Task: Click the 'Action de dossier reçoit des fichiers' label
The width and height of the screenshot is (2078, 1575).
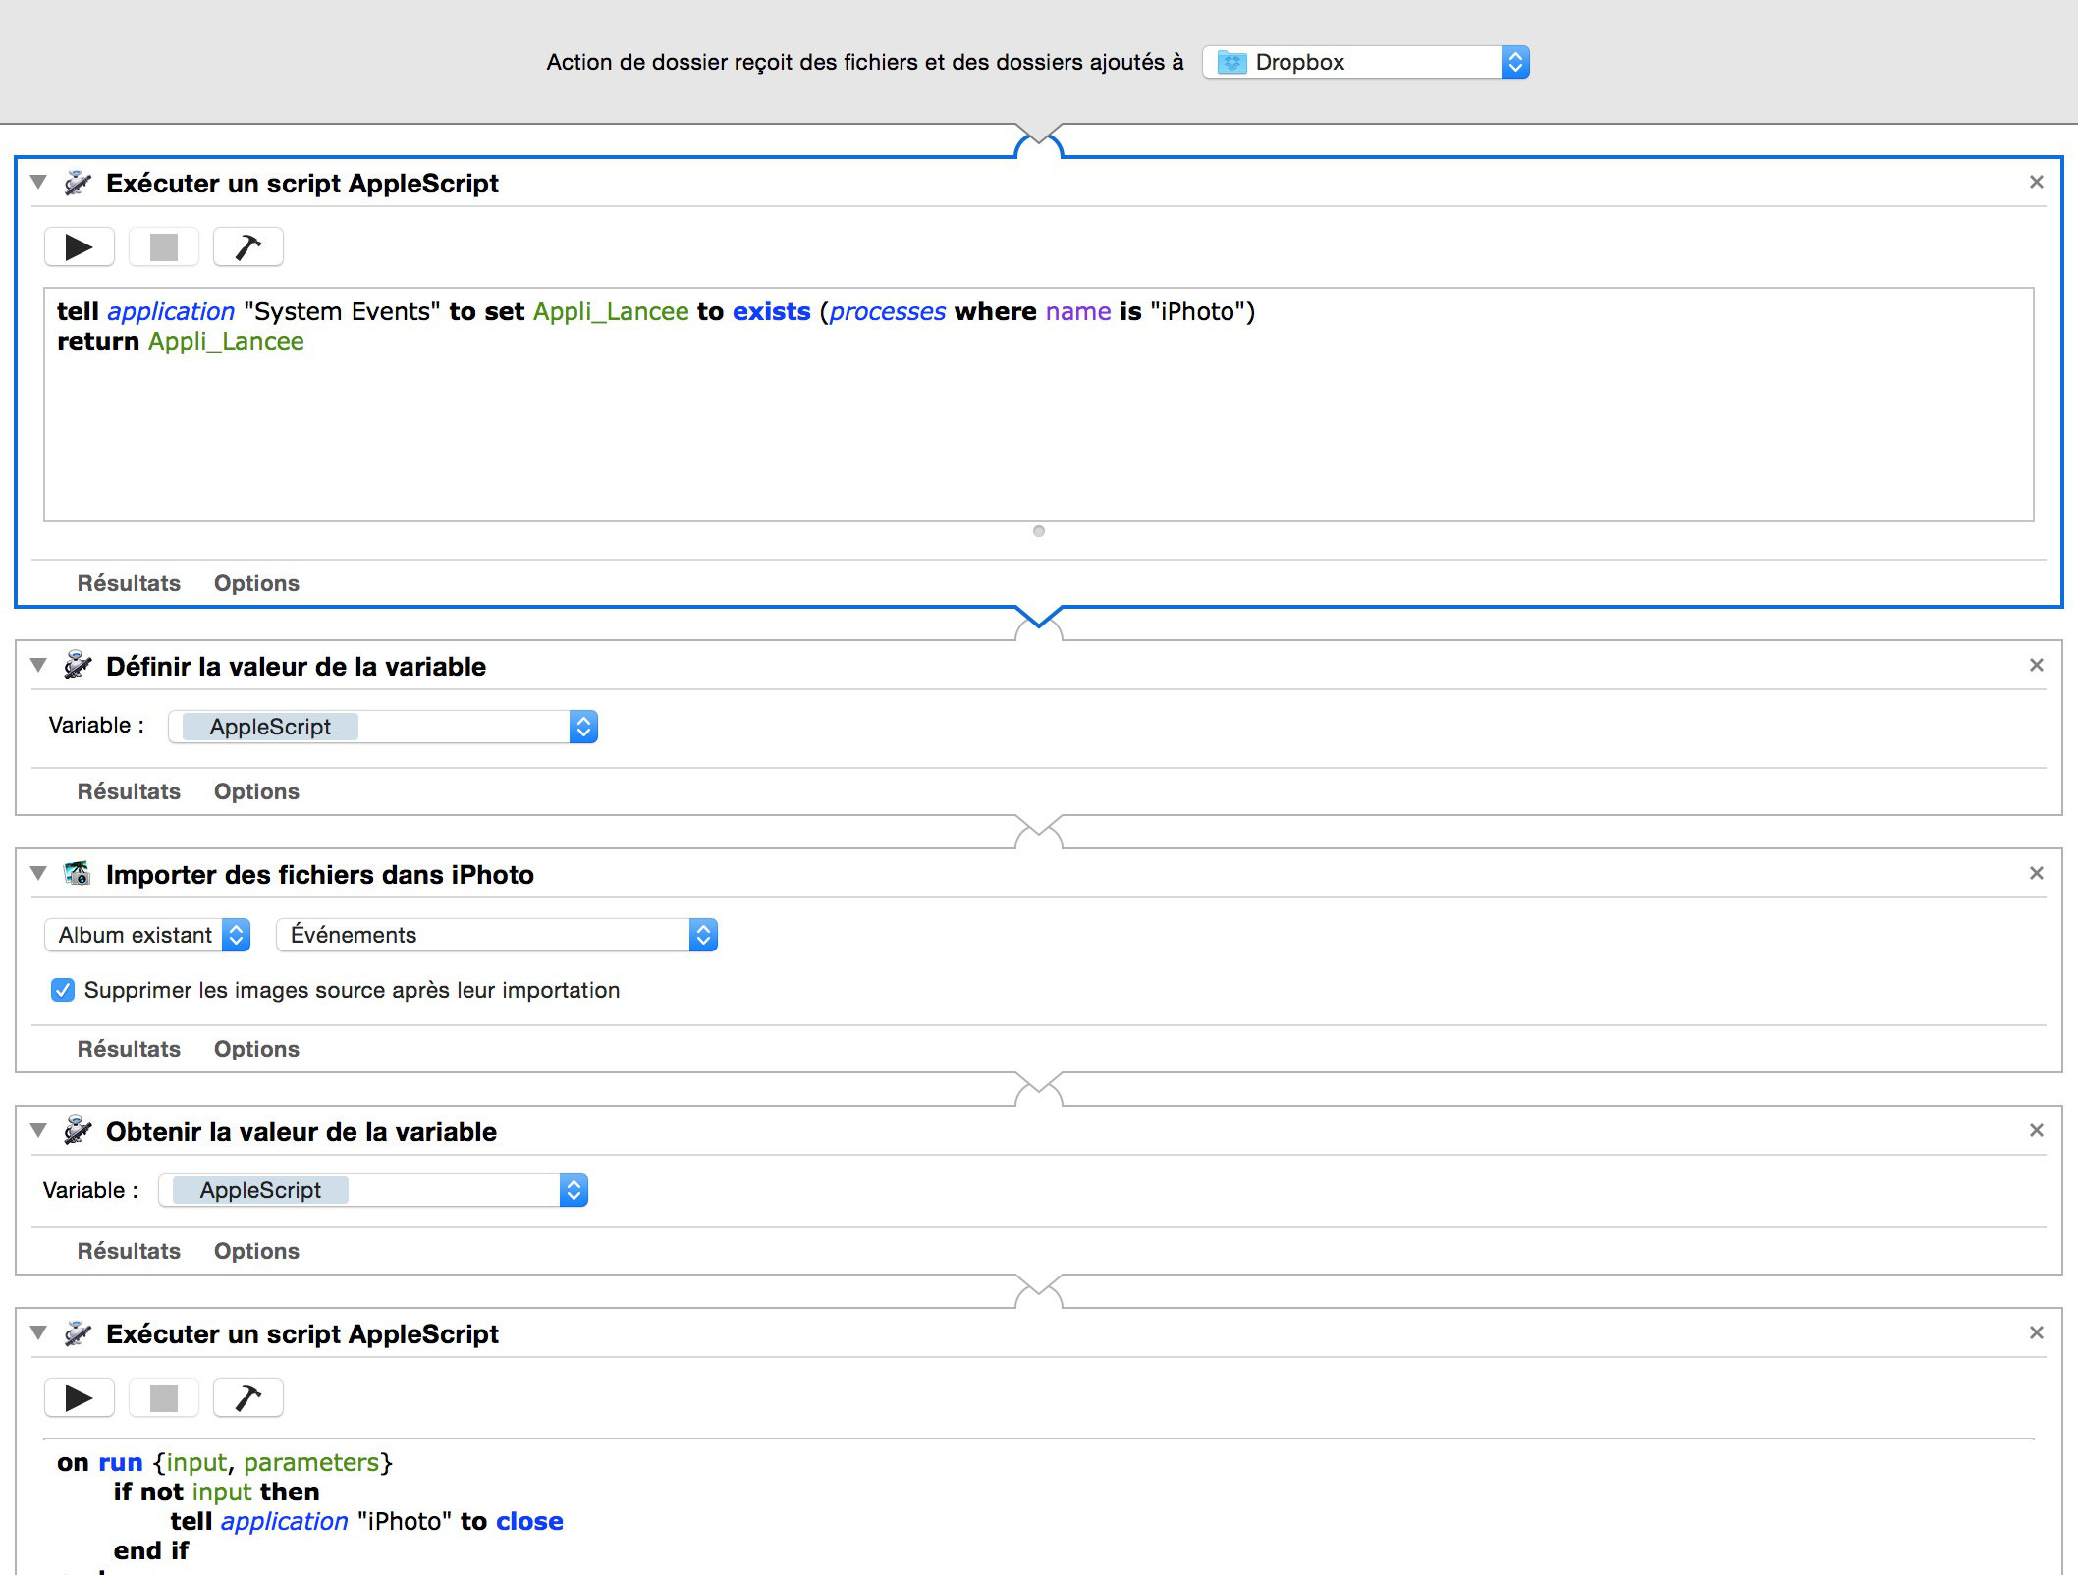Action: pos(865,63)
